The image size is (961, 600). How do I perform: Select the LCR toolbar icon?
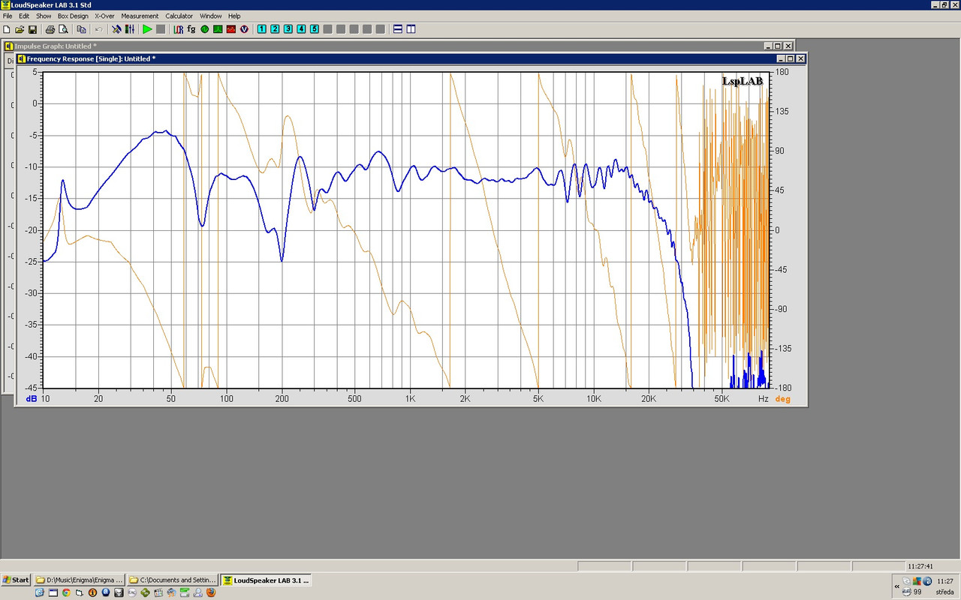coord(178,29)
